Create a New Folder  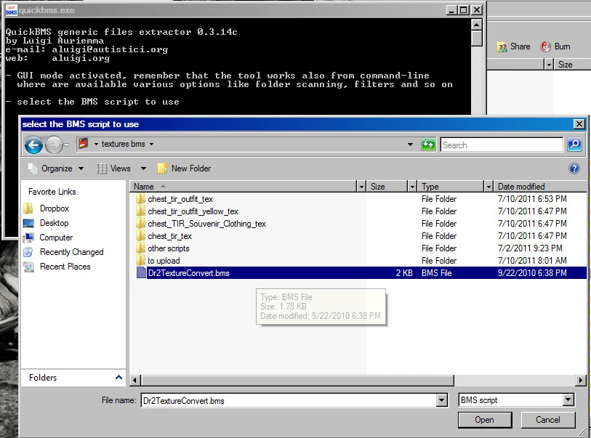pyautogui.click(x=184, y=169)
